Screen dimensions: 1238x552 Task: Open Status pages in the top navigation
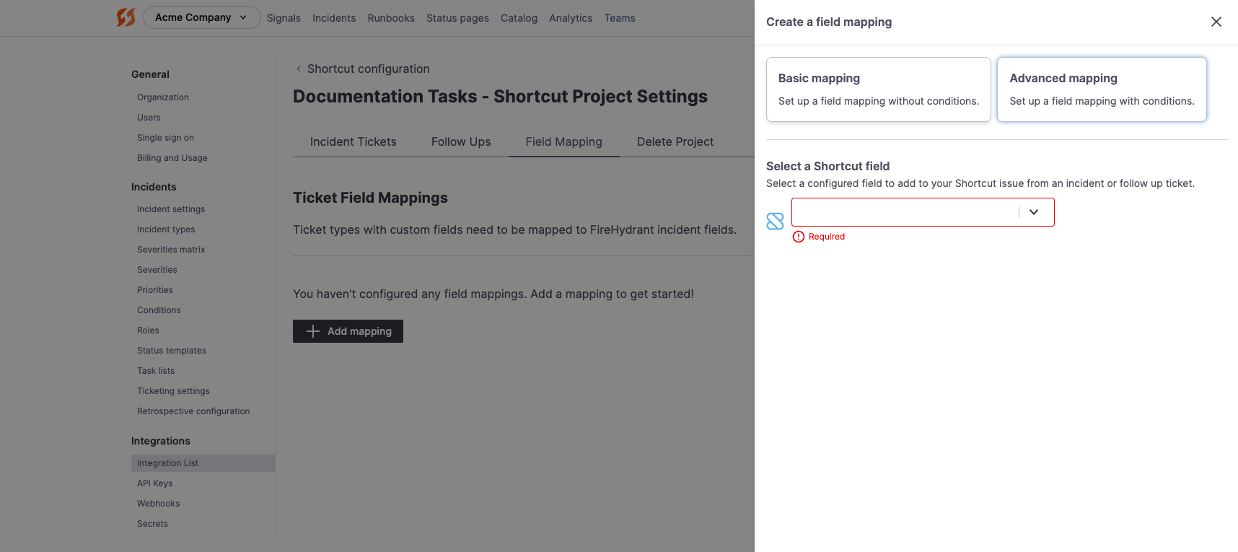457,18
